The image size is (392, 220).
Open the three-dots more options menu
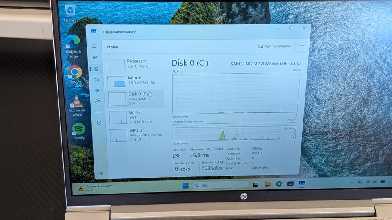point(302,46)
